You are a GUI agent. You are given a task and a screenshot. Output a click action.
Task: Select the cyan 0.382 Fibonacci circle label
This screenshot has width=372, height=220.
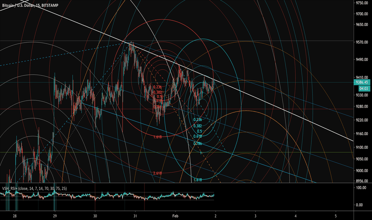point(198,126)
